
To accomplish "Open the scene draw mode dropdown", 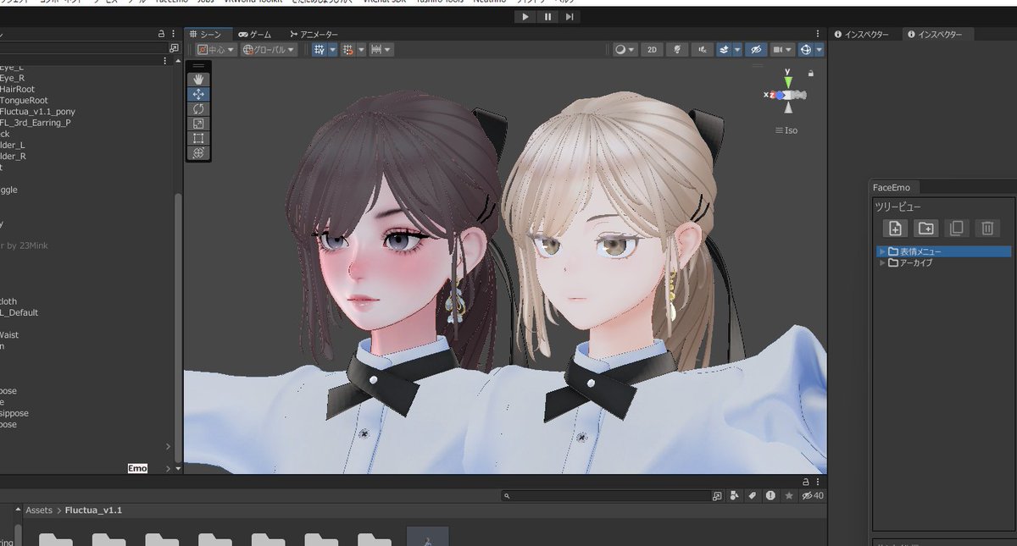I will pos(625,50).
